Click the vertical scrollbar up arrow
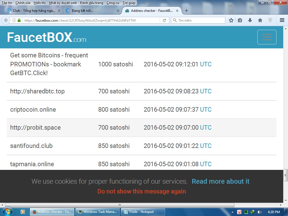The height and width of the screenshot is (216, 288). (286, 29)
